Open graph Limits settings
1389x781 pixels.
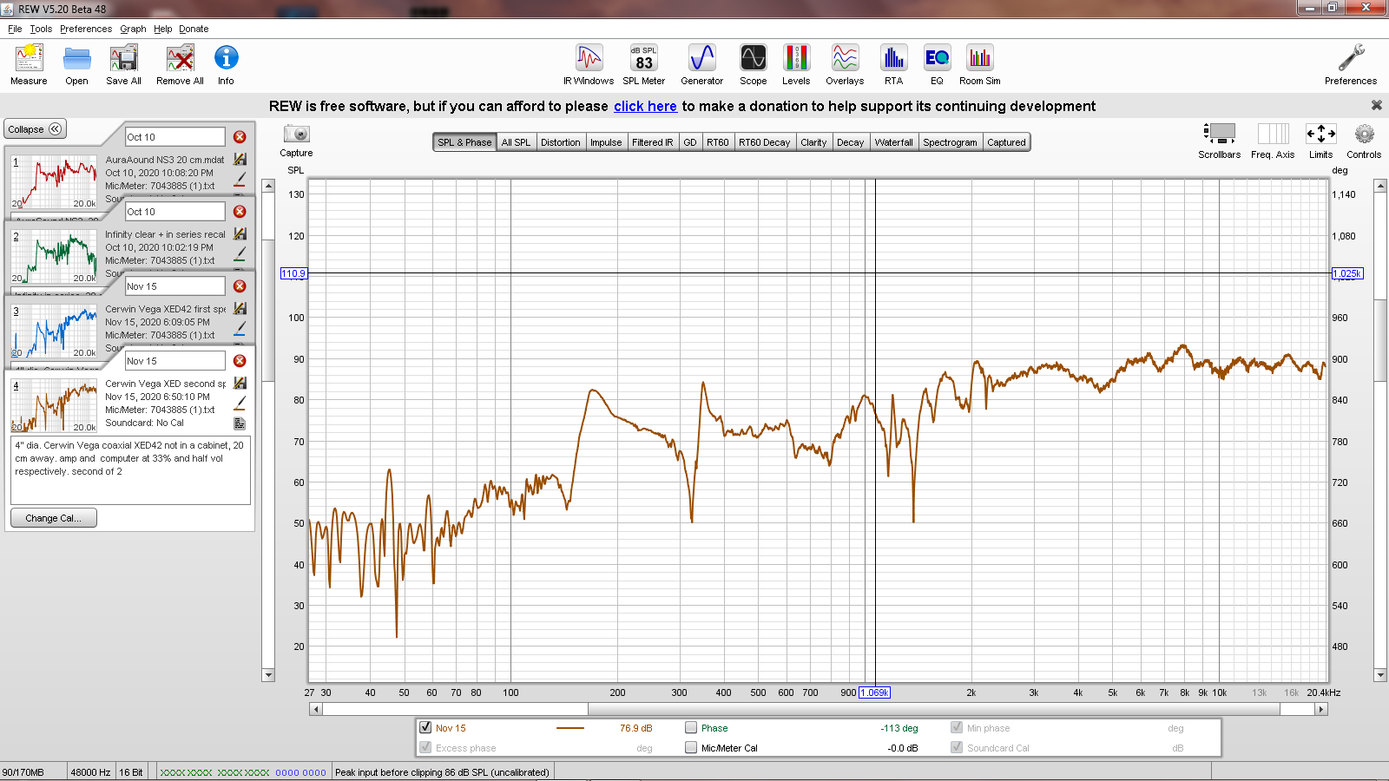coord(1320,135)
